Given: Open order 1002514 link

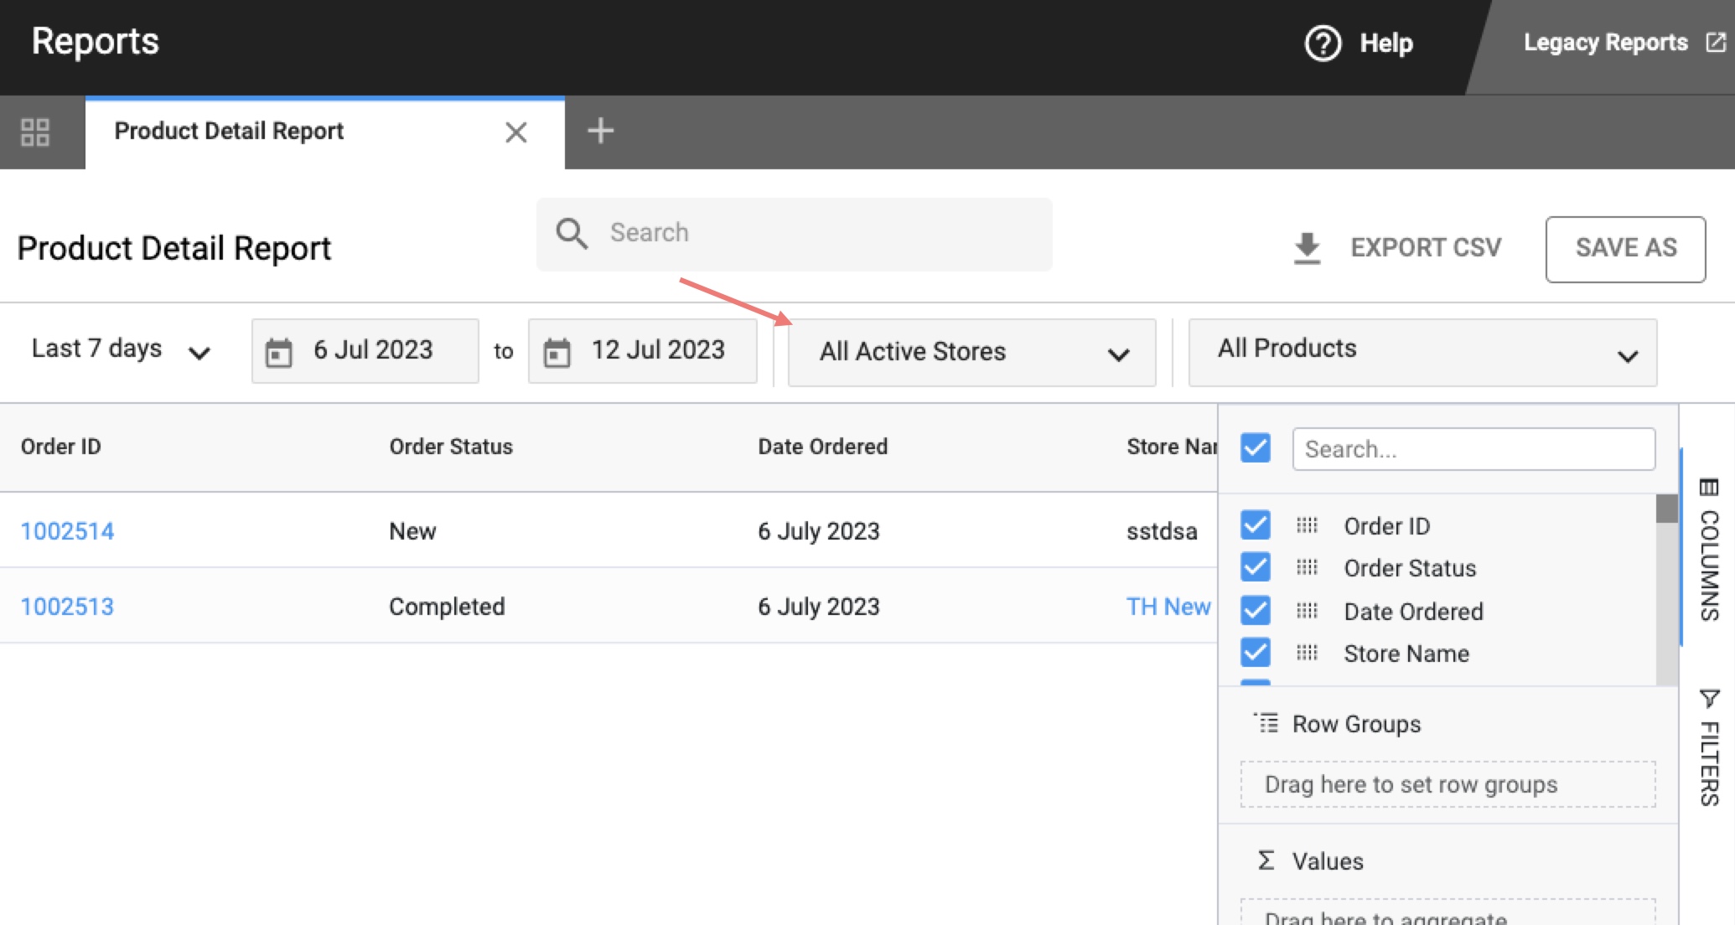Looking at the screenshot, I should click(x=67, y=531).
